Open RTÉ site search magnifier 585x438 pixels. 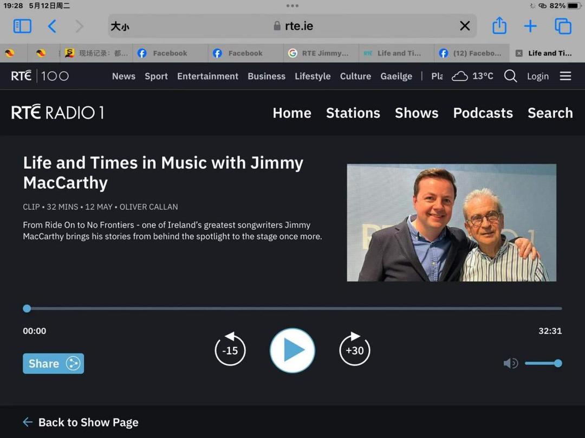510,76
